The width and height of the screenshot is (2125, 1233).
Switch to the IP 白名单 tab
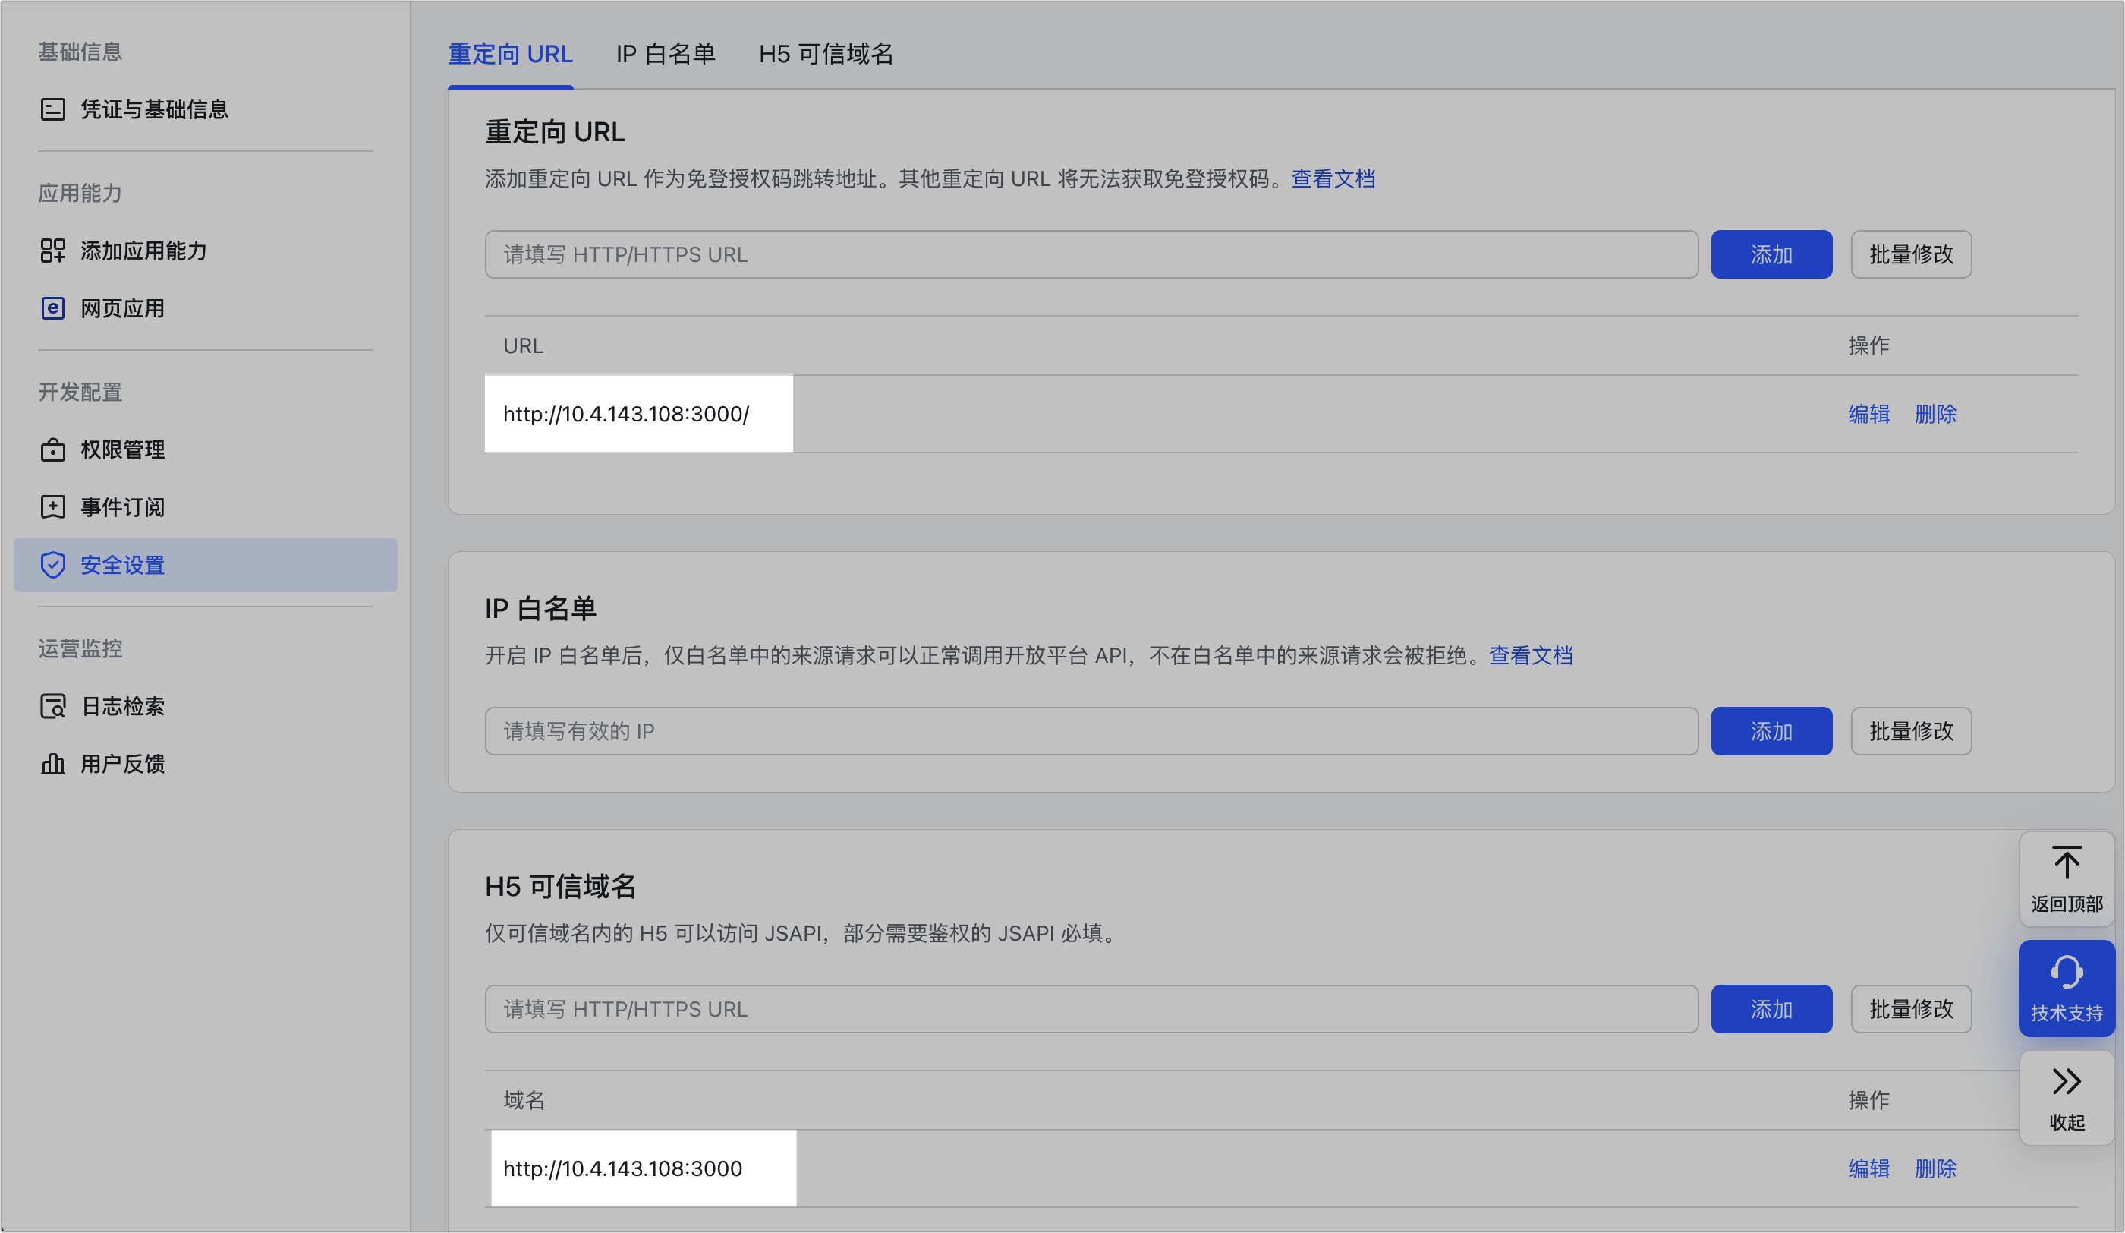(665, 54)
